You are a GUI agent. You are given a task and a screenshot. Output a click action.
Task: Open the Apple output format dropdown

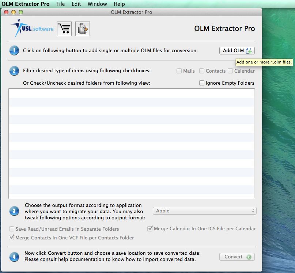pos(204,211)
